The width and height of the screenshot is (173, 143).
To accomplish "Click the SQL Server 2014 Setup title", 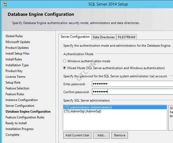I will coord(108,4).
